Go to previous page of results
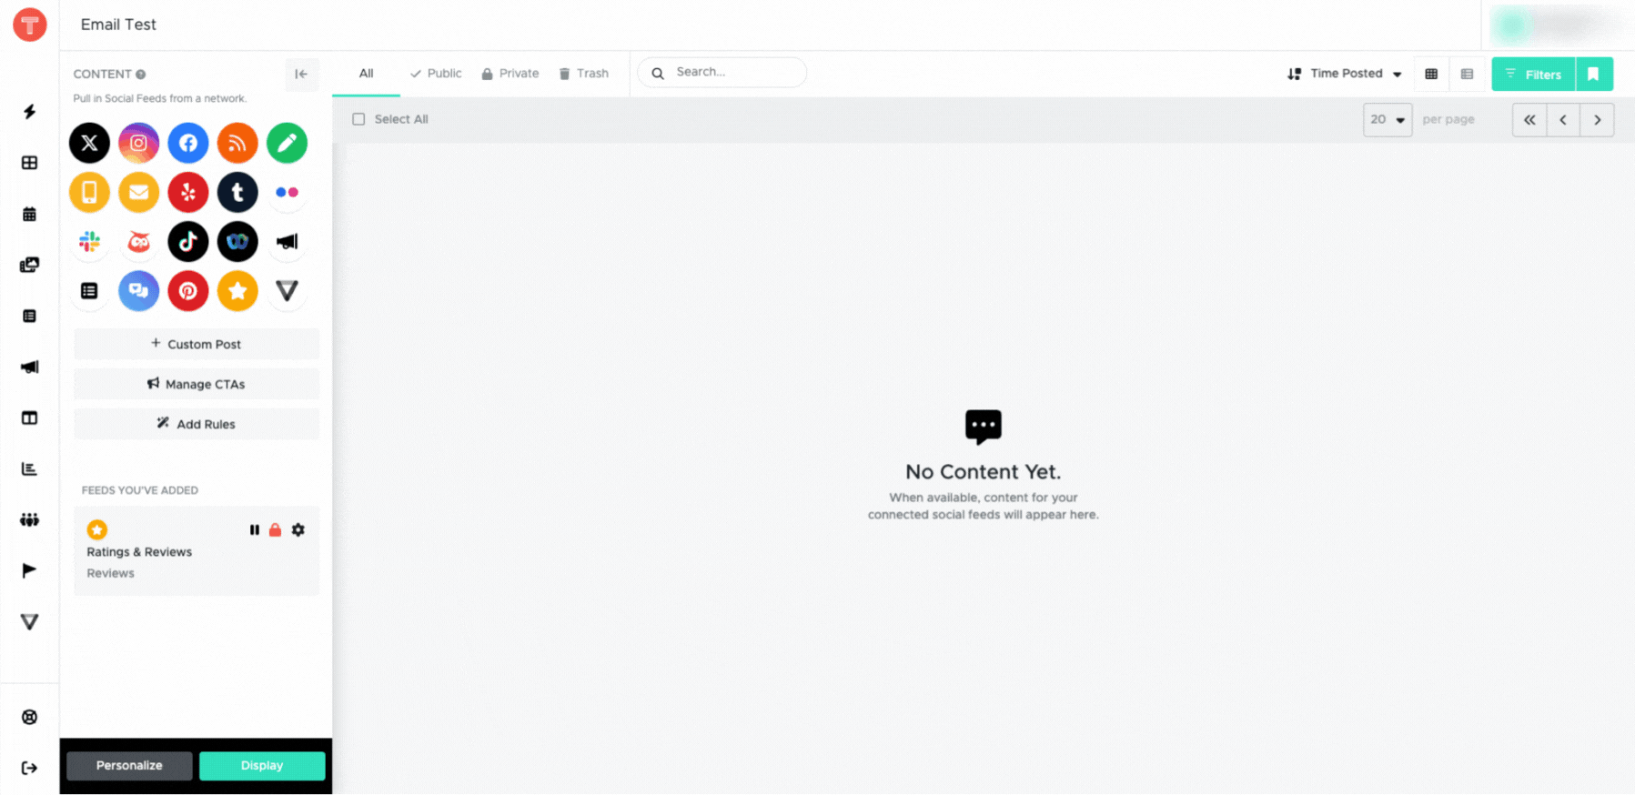 tap(1563, 119)
